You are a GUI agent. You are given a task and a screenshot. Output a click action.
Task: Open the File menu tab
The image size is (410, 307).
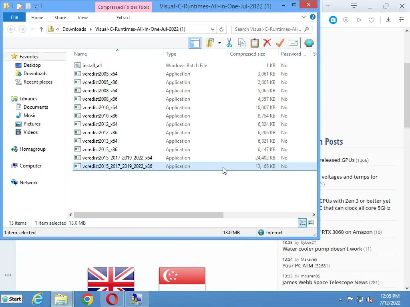14,17
